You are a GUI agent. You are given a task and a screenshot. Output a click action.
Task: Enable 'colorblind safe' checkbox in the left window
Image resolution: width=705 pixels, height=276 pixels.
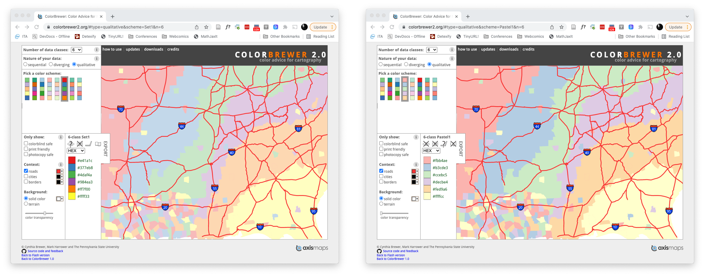(26, 144)
